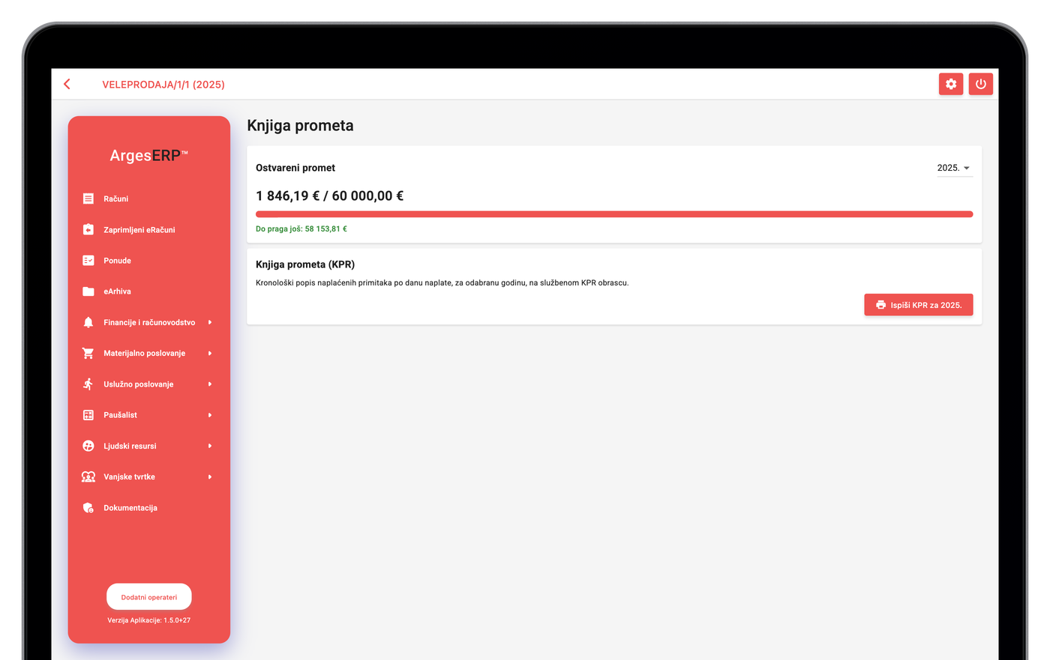Click the VELEPRODAJA/1/1 (2025) title
This screenshot has width=1050, height=660.
(x=163, y=85)
